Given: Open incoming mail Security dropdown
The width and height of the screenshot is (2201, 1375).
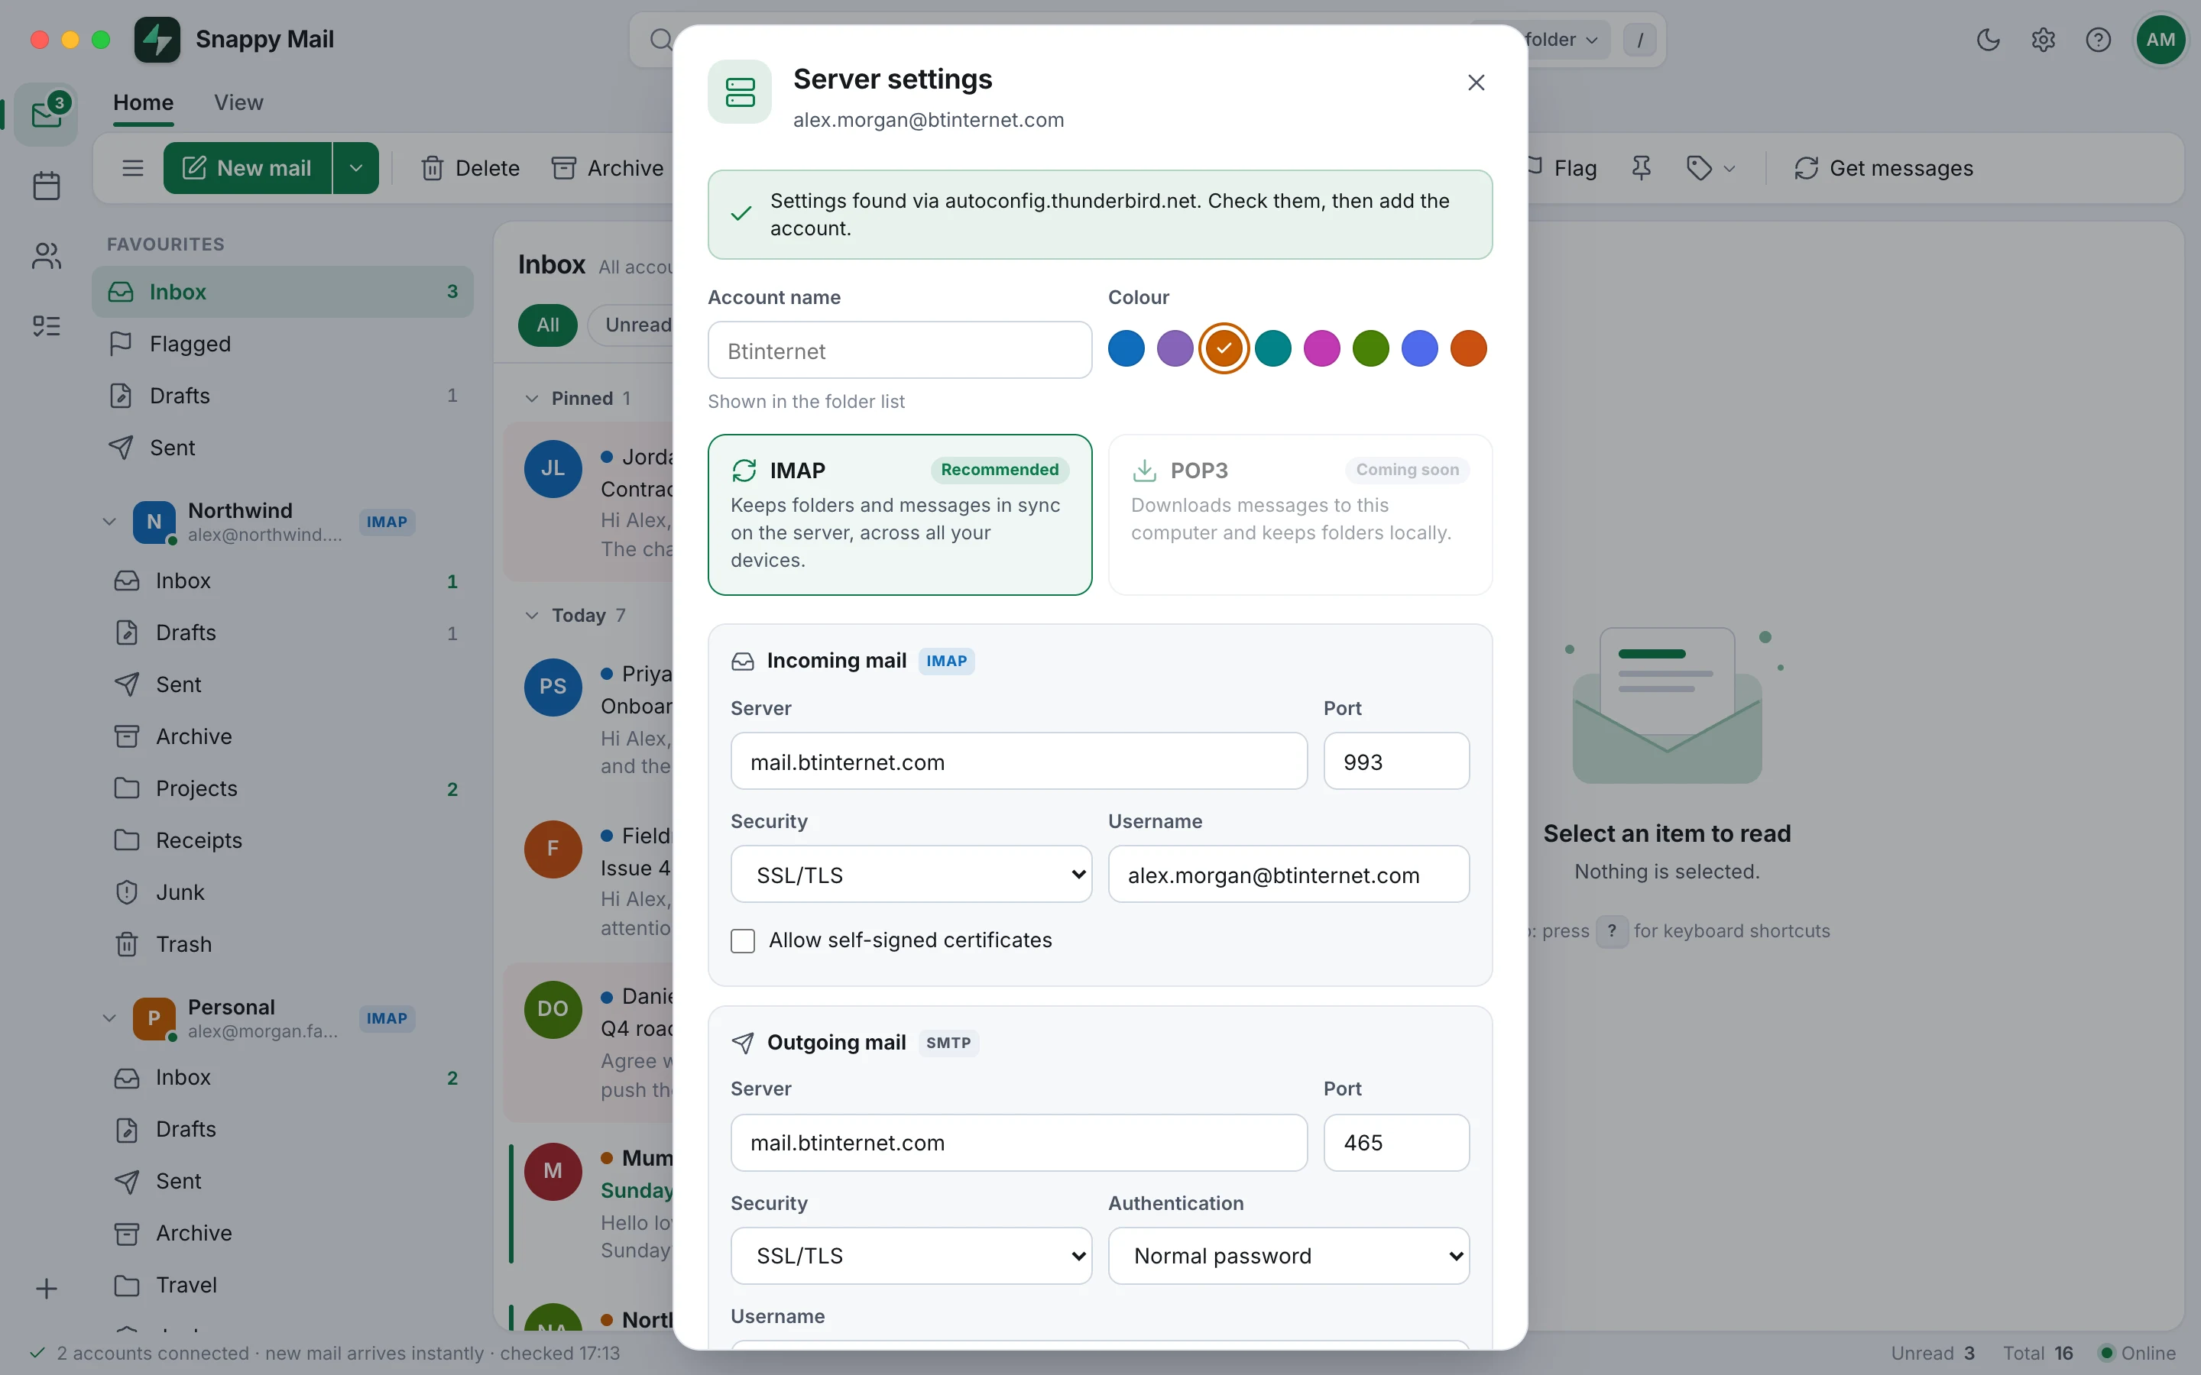Looking at the screenshot, I should click(911, 875).
